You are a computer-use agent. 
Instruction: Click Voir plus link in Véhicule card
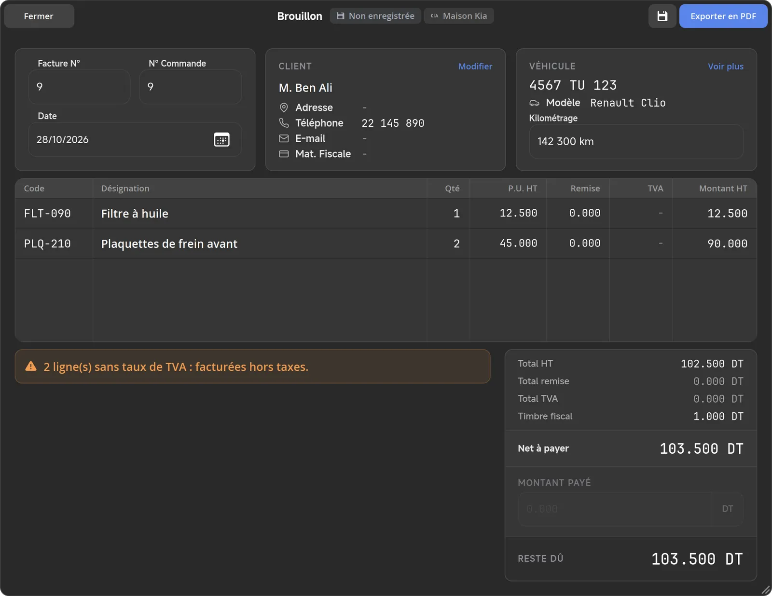coord(726,67)
